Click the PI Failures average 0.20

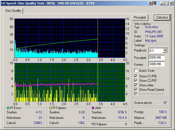pyautogui.click(x=82, y=112)
